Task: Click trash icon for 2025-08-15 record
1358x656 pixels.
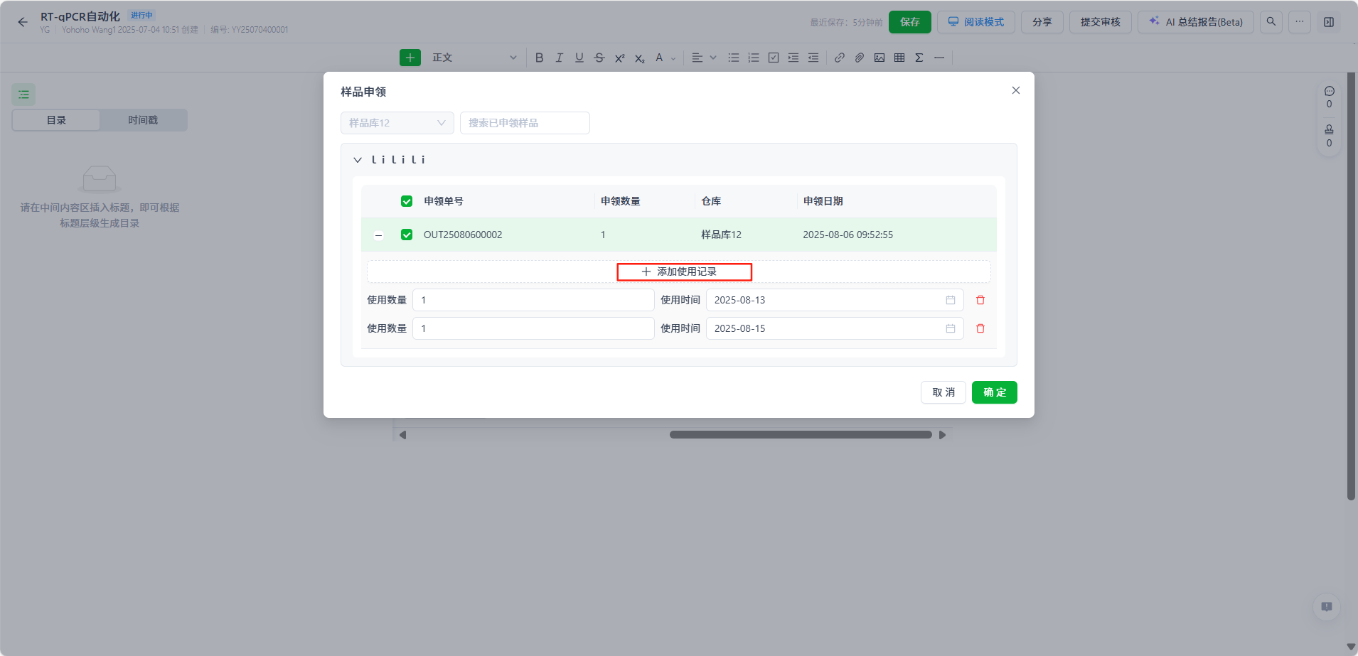Action: (x=980, y=328)
